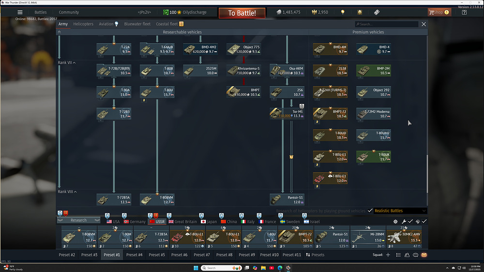Open the squad list icon
The image size is (484, 272).
point(398,255)
